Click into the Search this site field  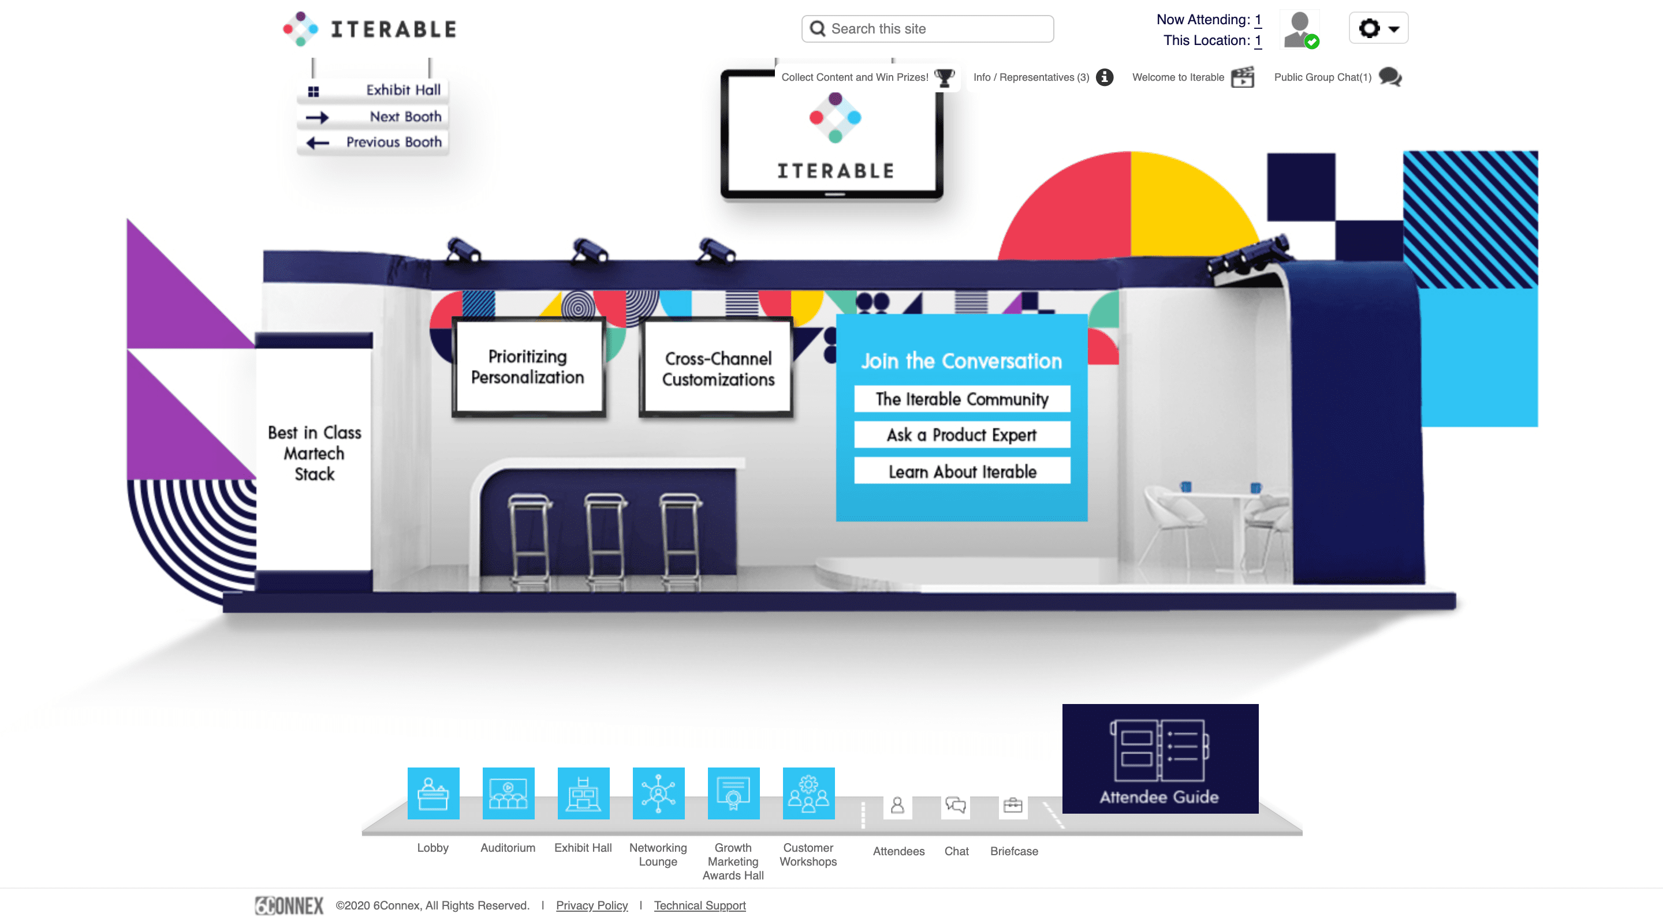(928, 28)
